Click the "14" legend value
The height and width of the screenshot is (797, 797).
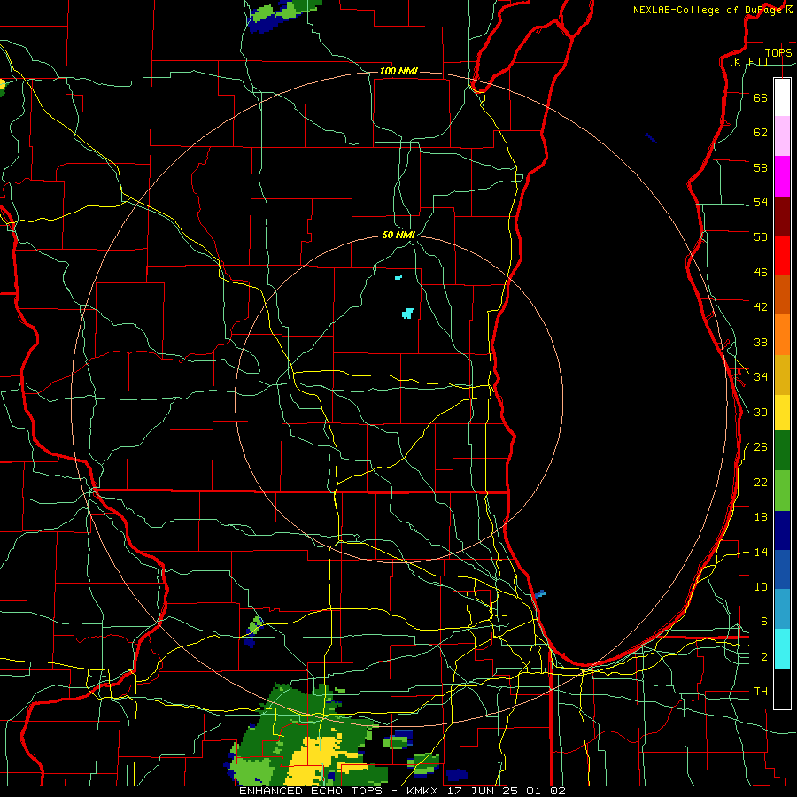[x=761, y=552]
